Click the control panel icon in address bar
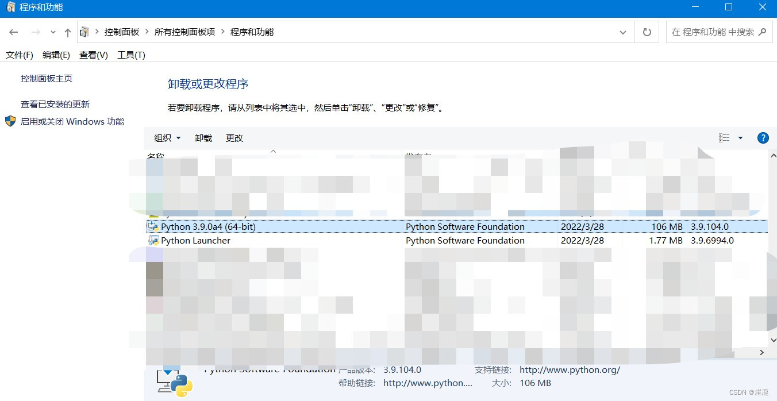The height and width of the screenshot is (401, 777). [x=84, y=32]
